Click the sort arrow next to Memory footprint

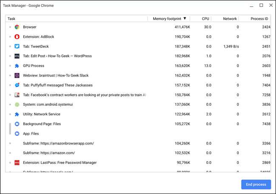coord(185,18)
